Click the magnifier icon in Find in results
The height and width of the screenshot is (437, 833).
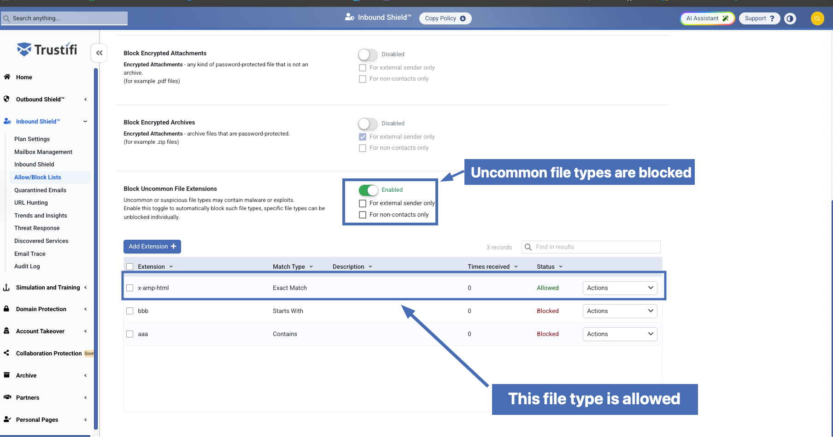pos(528,247)
